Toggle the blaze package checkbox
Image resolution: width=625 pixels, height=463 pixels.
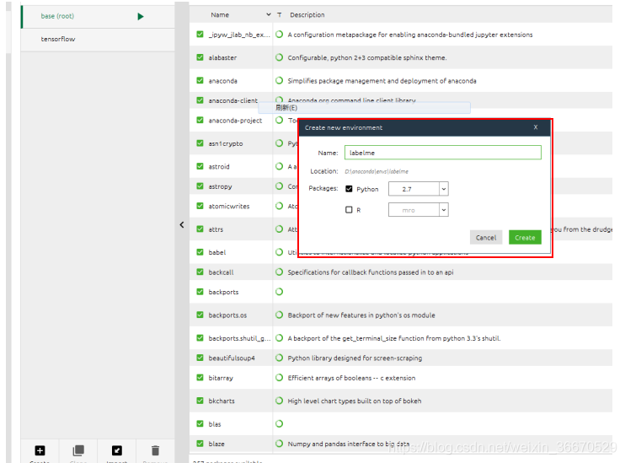(x=200, y=444)
